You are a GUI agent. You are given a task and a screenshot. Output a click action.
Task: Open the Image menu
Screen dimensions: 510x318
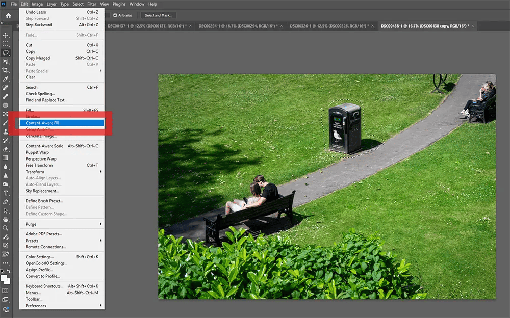tap(37, 4)
